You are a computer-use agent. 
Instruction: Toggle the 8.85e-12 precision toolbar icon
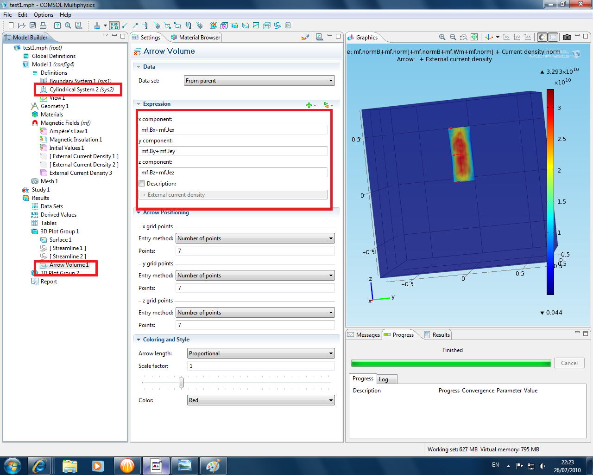tap(114, 26)
